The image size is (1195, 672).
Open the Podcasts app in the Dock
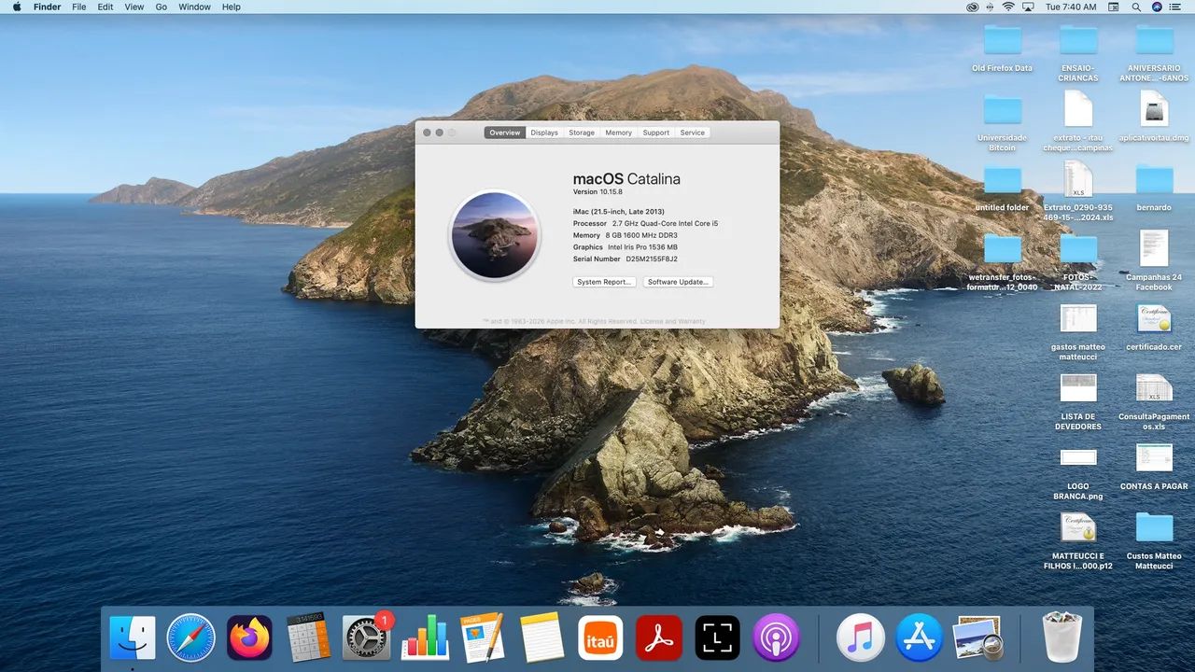click(776, 638)
